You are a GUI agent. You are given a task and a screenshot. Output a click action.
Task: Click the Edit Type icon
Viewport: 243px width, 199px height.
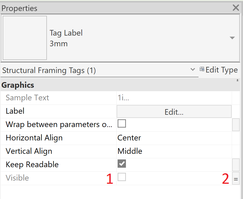coord(202,69)
